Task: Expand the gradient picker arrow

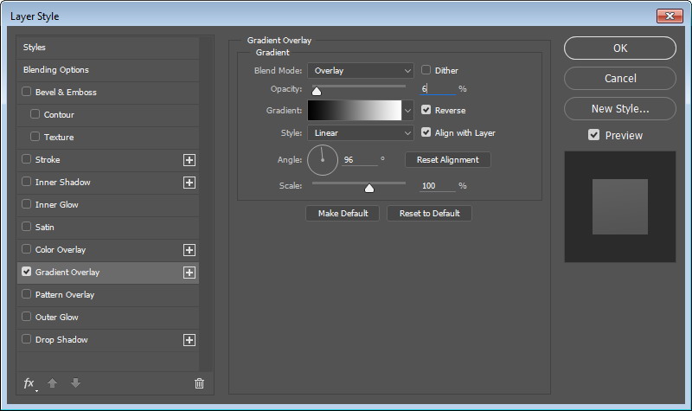Action: point(407,111)
